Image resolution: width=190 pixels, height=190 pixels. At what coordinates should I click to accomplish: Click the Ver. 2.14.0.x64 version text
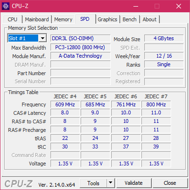pos(57,185)
